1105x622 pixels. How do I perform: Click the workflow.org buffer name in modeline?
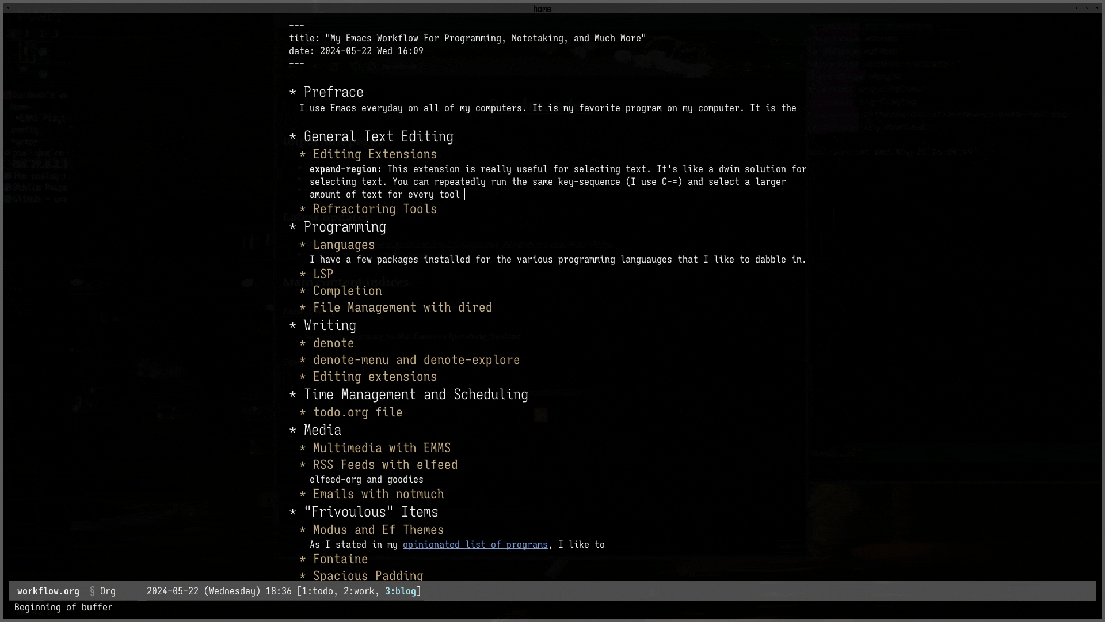48,591
